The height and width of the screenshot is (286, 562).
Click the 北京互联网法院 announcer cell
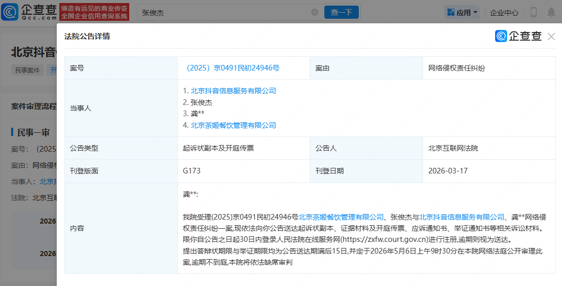pos(453,149)
